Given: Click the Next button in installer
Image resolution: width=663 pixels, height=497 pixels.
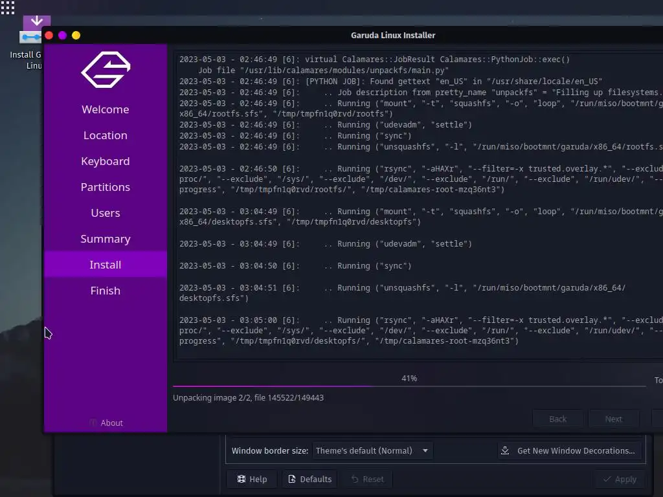Looking at the screenshot, I should tap(614, 419).
